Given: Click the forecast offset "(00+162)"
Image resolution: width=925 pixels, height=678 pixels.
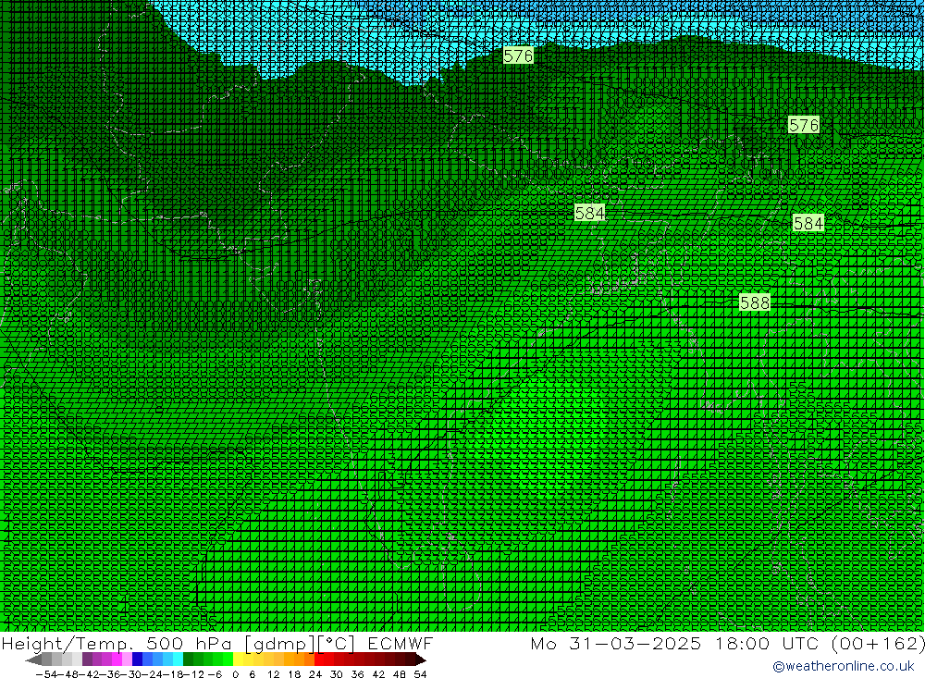Looking at the screenshot, I should pos(878,643).
